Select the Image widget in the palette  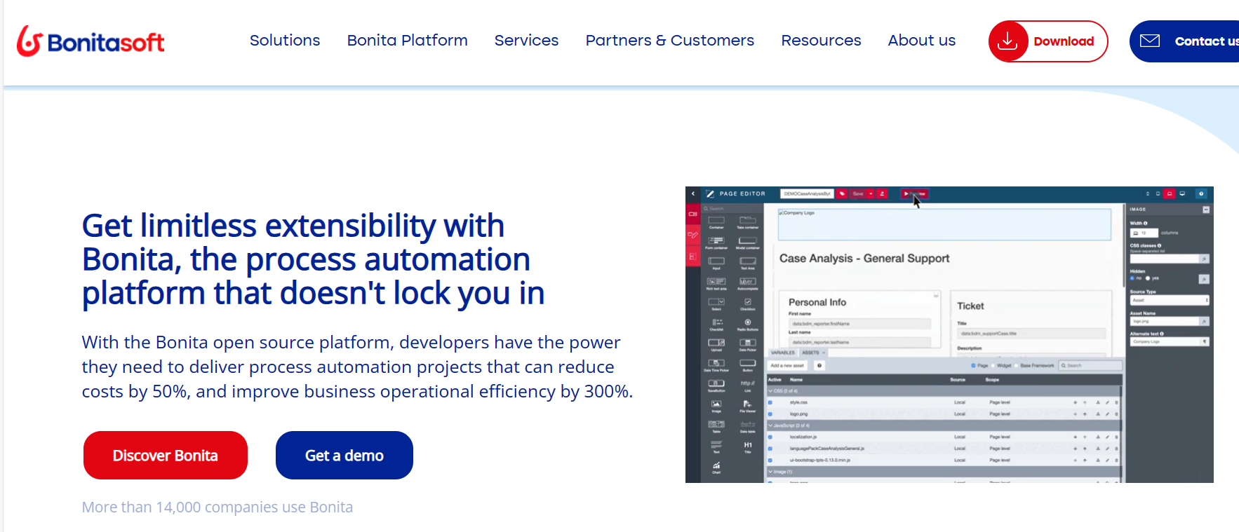pyautogui.click(x=716, y=405)
